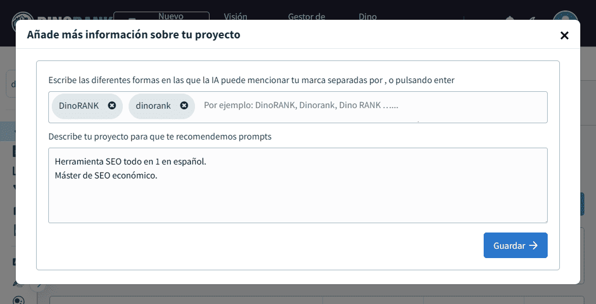Close the project information dialog
The image size is (596, 304).
click(565, 35)
